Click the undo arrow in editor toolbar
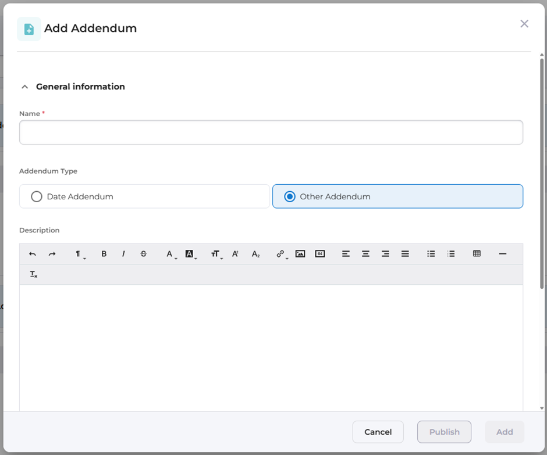 click(x=33, y=254)
